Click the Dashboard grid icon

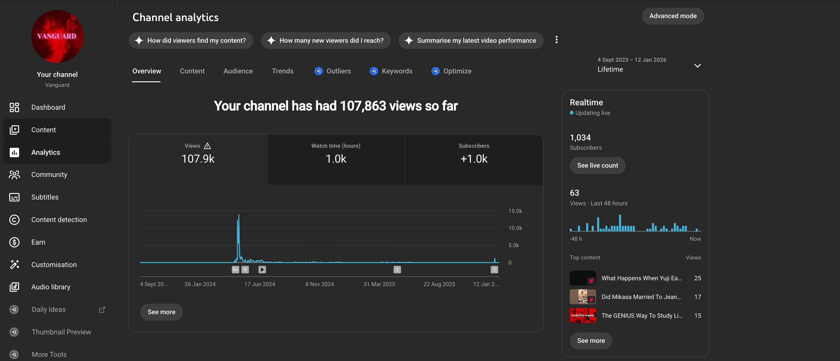click(14, 107)
